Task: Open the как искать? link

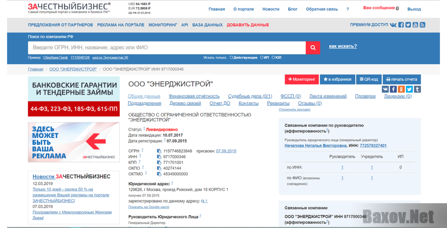Action: click(343, 46)
